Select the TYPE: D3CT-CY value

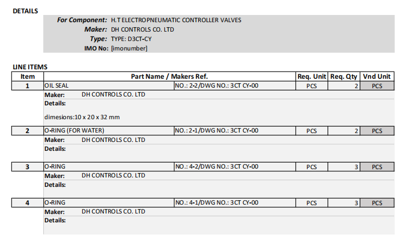pyautogui.click(x=131, y=39)
